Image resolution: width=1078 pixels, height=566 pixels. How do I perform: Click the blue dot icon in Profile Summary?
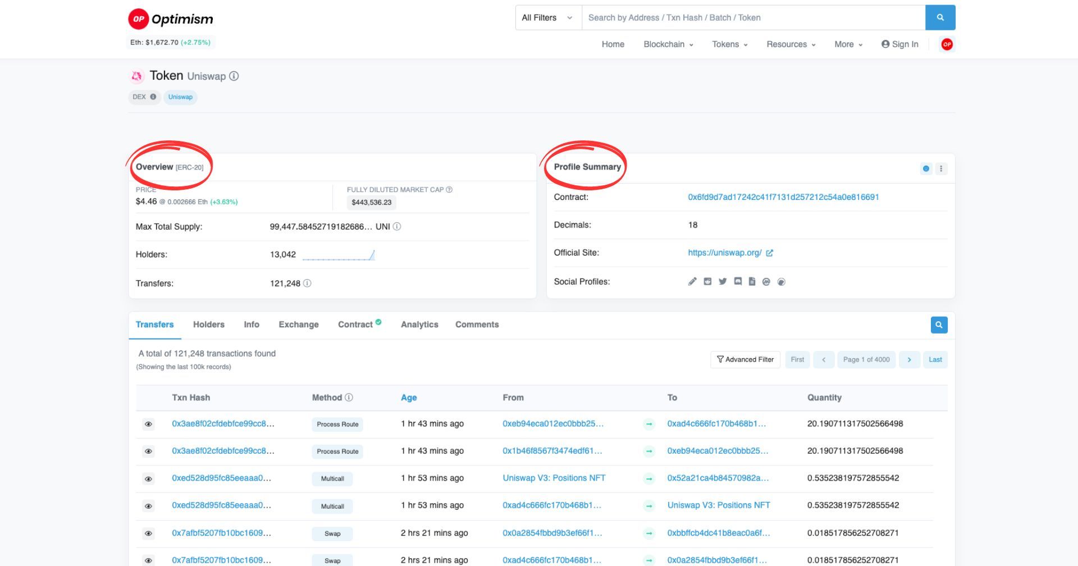click(x=926, y=168)
